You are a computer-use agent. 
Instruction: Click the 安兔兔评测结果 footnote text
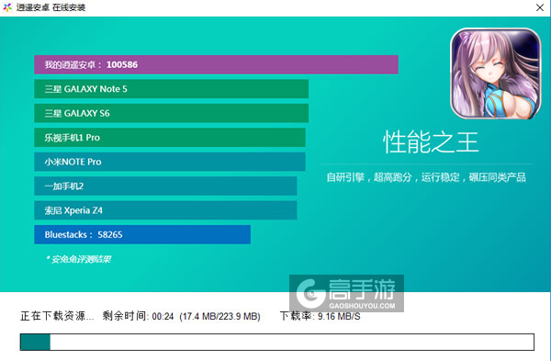(x=79, y=259)
